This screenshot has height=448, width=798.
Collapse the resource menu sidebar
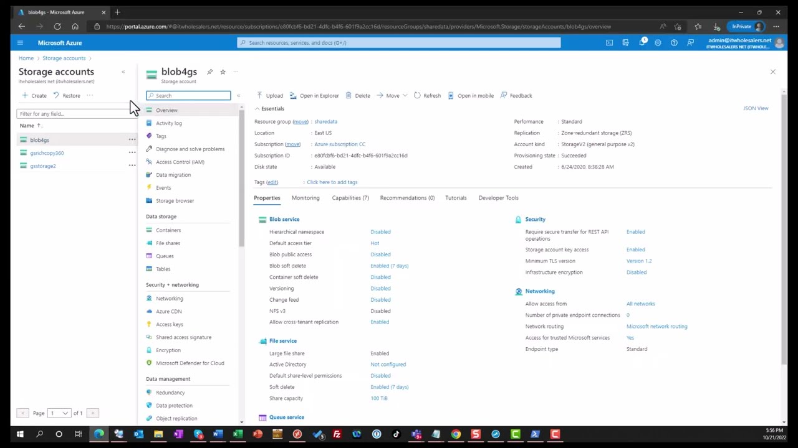click(x=238, y=96)
